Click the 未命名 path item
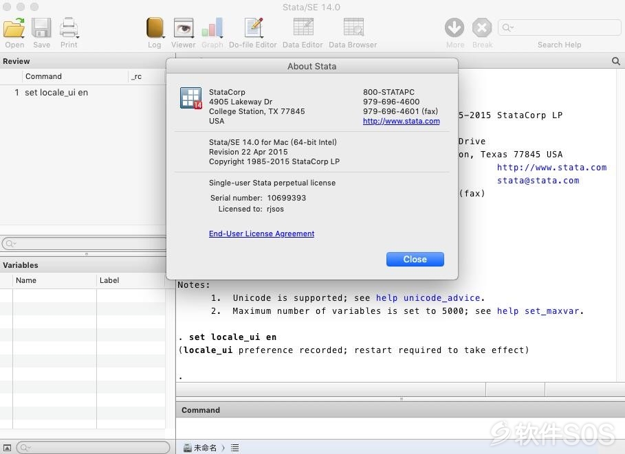 click(x=205, y=448)
